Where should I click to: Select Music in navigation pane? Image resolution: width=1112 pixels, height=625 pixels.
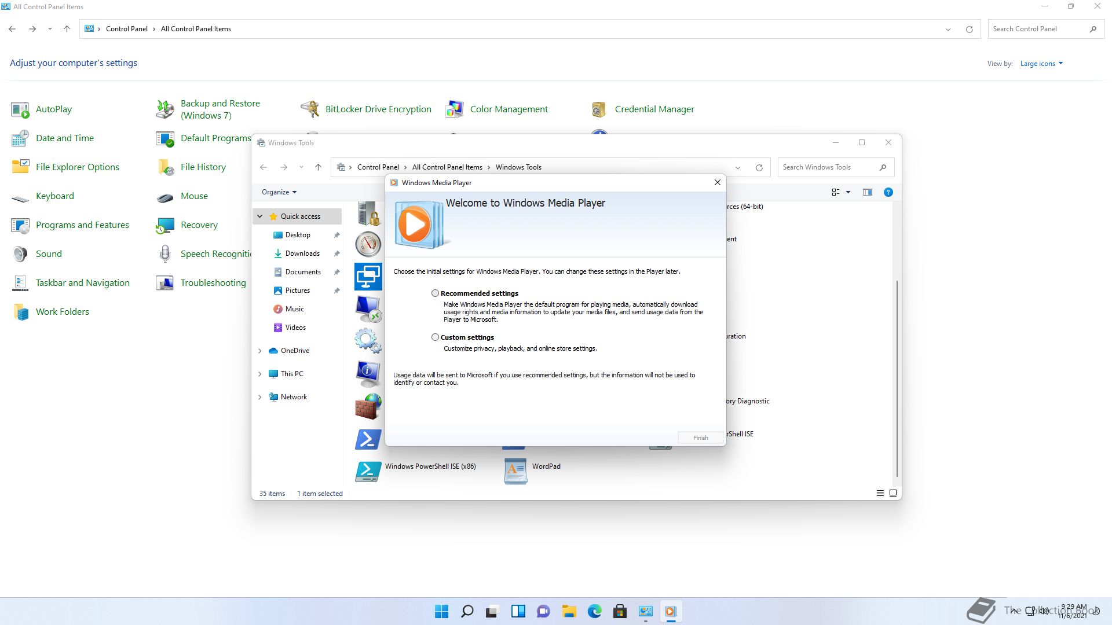(294, 309)
